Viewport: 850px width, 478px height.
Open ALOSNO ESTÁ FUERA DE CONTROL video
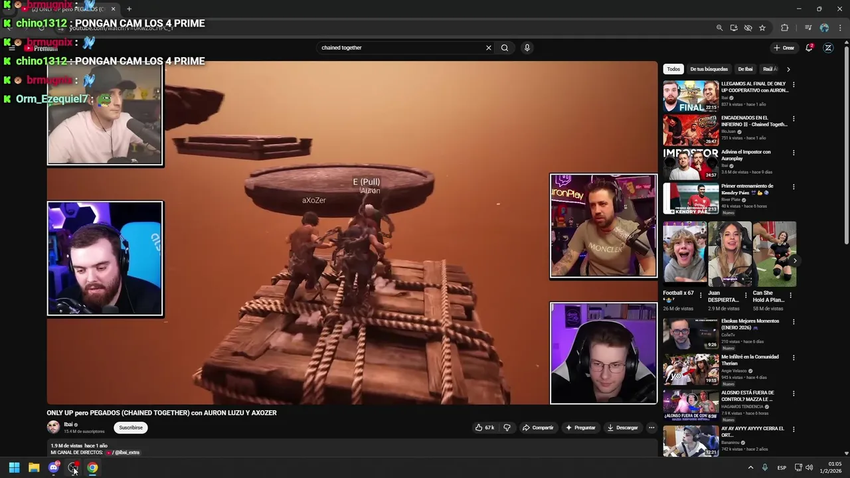click(x=691, y=405)
